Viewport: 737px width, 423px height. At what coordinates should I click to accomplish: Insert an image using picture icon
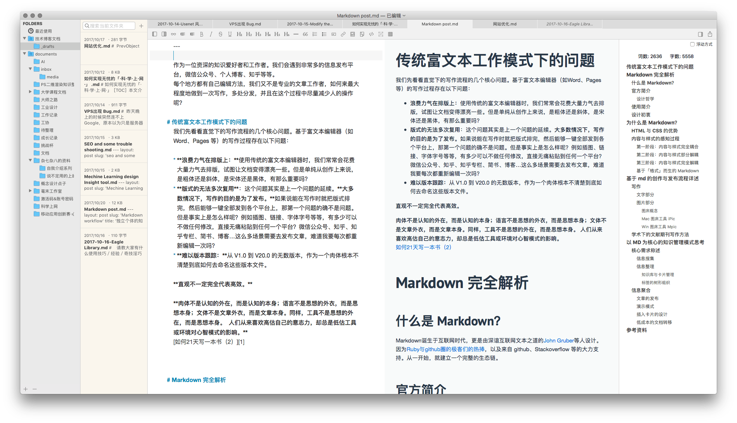tap(352, 34)
